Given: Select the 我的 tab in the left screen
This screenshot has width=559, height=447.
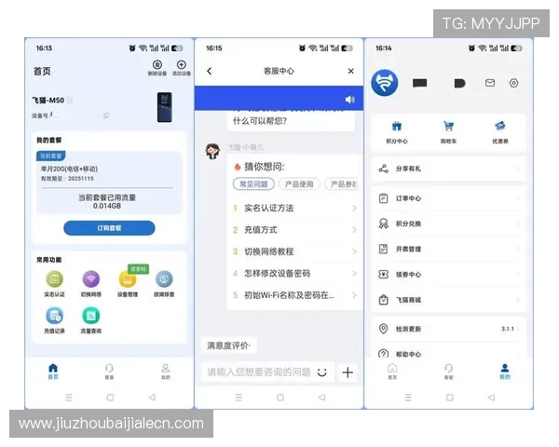Looking at the screenshot, I should (166, 372).
